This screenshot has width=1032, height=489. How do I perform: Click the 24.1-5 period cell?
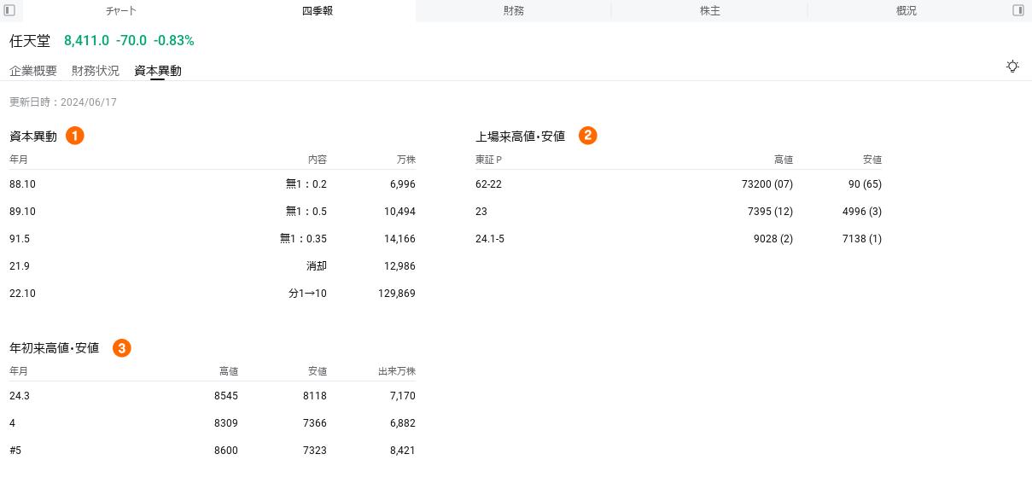pos(490,239)
